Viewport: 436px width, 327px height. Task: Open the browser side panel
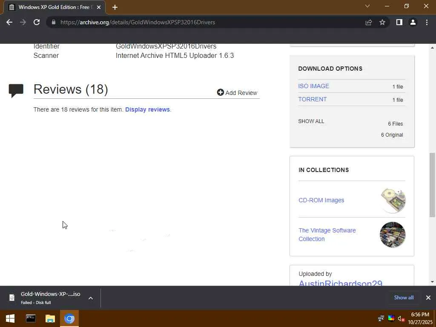pos(399,22)
